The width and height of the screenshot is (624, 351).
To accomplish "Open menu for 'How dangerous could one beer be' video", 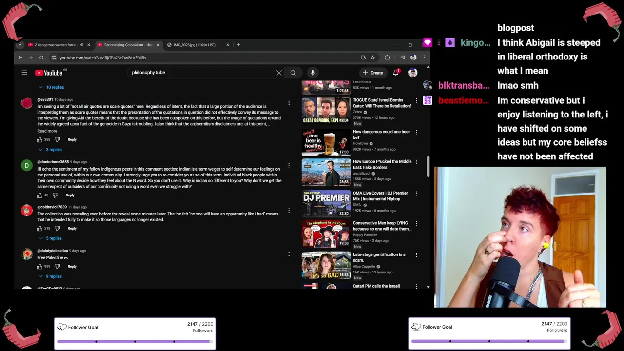I will [416, 132].
